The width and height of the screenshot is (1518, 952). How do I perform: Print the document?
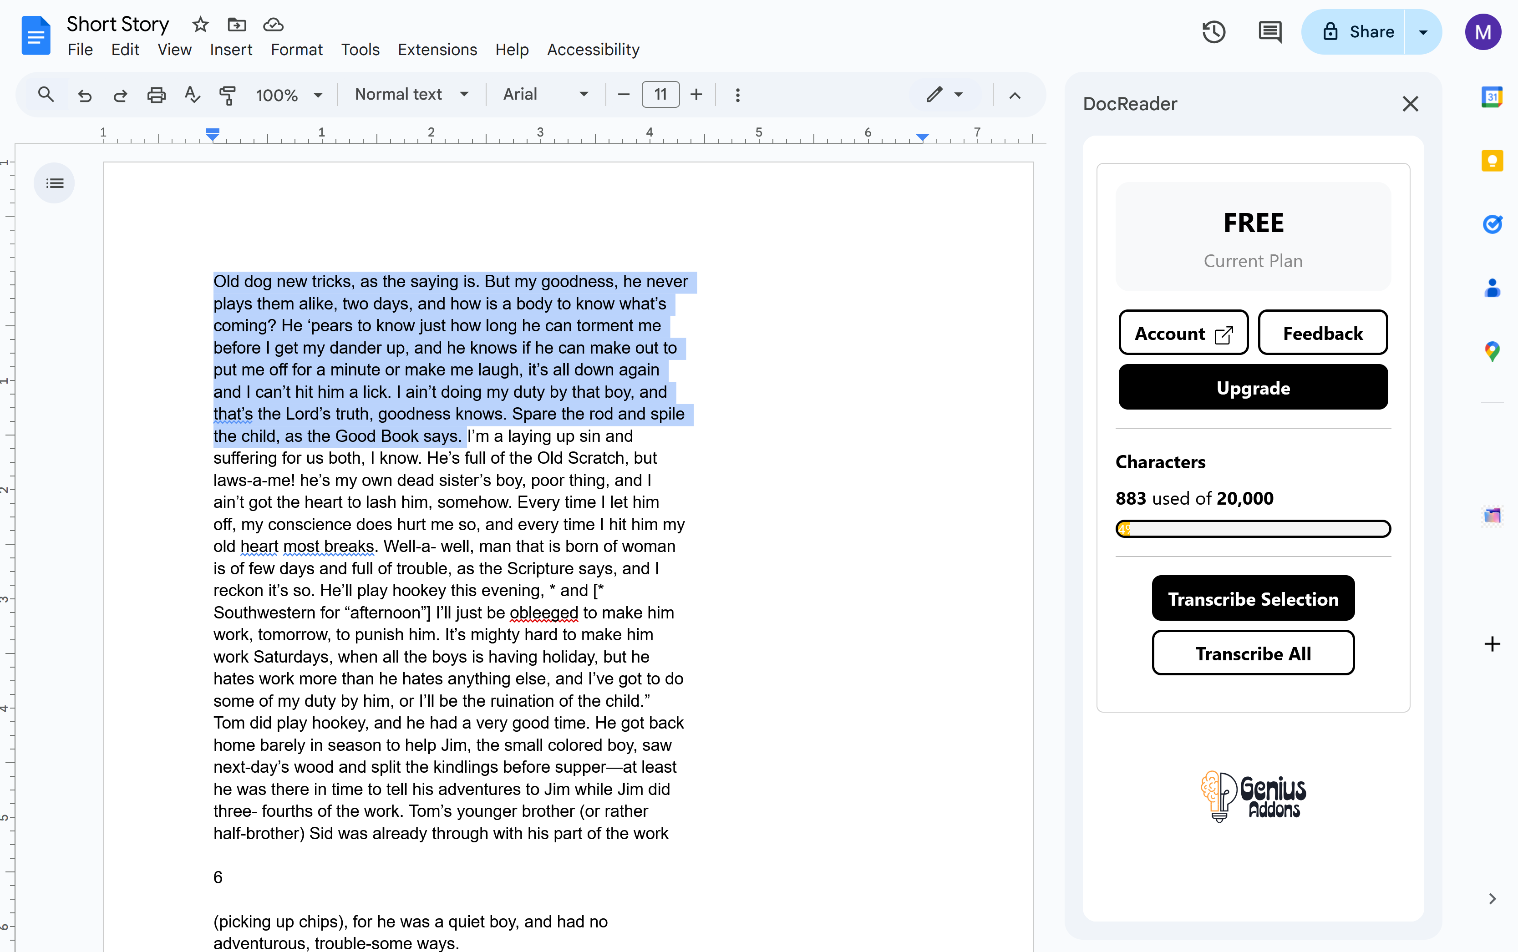pos(156,95)
